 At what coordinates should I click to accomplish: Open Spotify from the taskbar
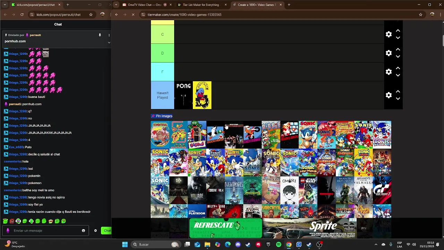[279, 244]
